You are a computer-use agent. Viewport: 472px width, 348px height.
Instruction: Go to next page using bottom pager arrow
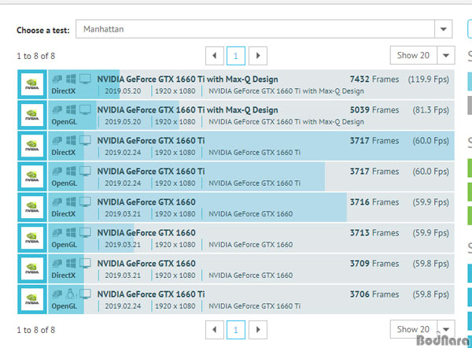coord(258,330)
